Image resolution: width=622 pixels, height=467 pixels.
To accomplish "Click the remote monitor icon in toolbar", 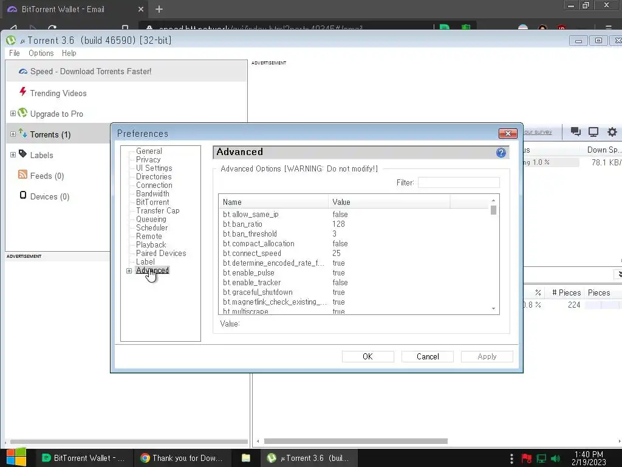I will click(x=593, y=132).
